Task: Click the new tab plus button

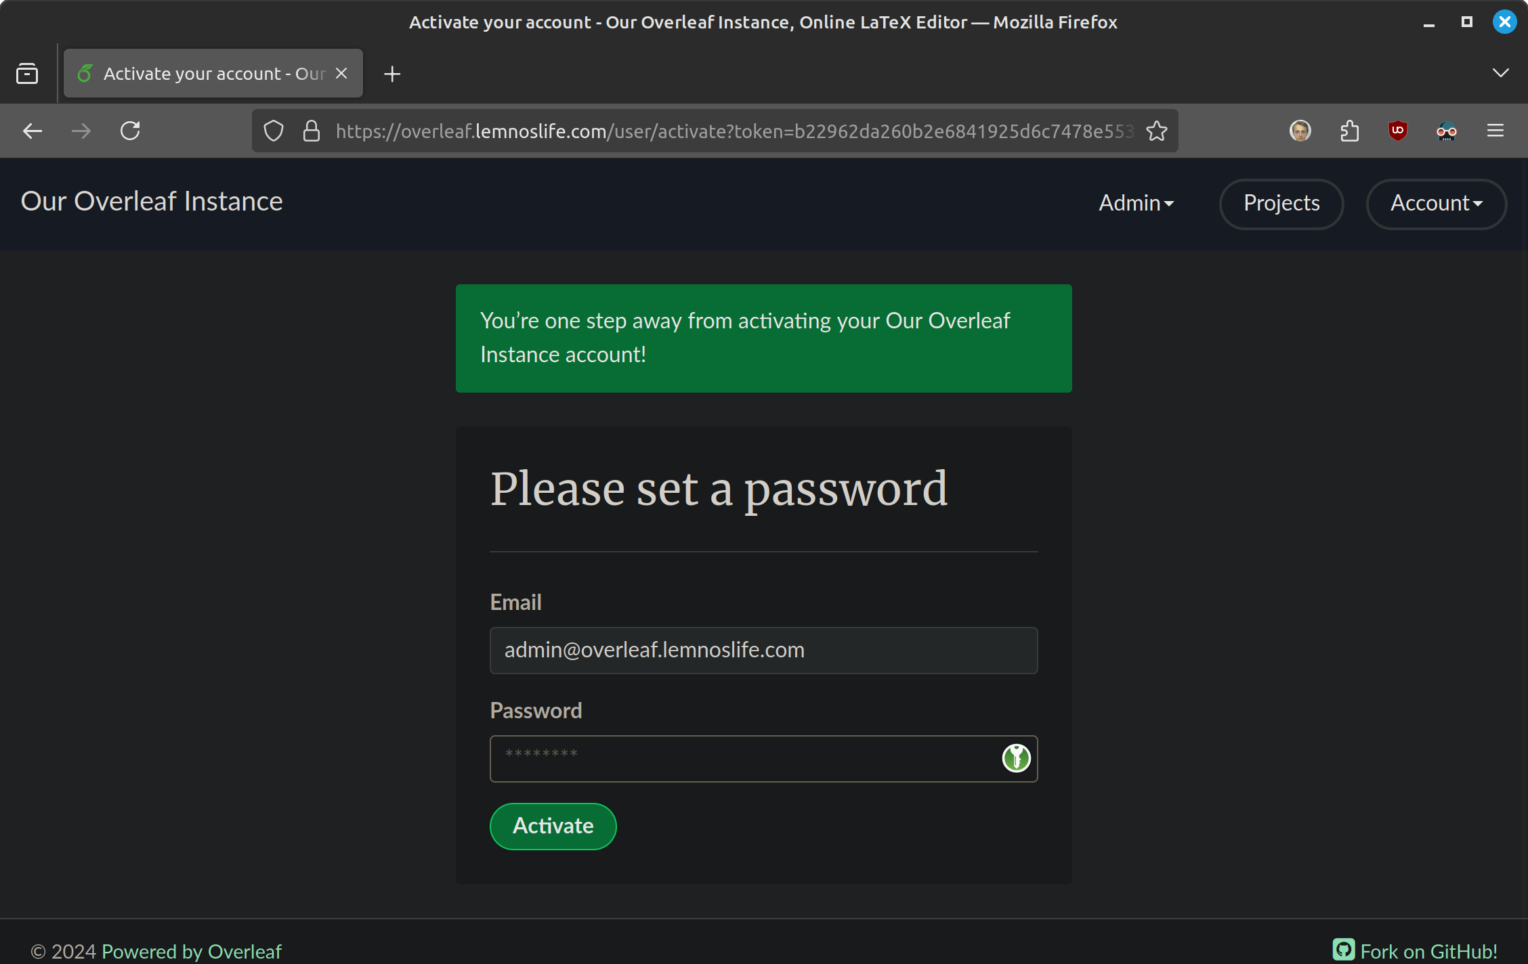Action: pos(392,73)
